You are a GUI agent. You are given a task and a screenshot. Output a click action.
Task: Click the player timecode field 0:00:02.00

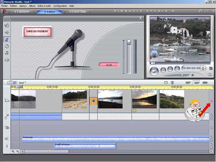click(192, 68)
